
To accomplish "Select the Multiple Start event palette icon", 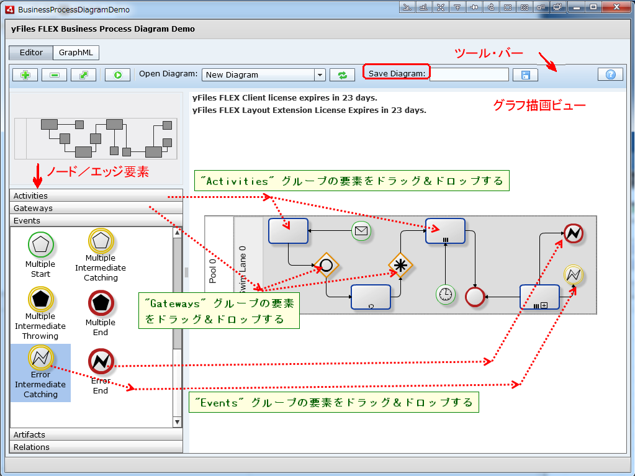I will click(x=41, y=245).
